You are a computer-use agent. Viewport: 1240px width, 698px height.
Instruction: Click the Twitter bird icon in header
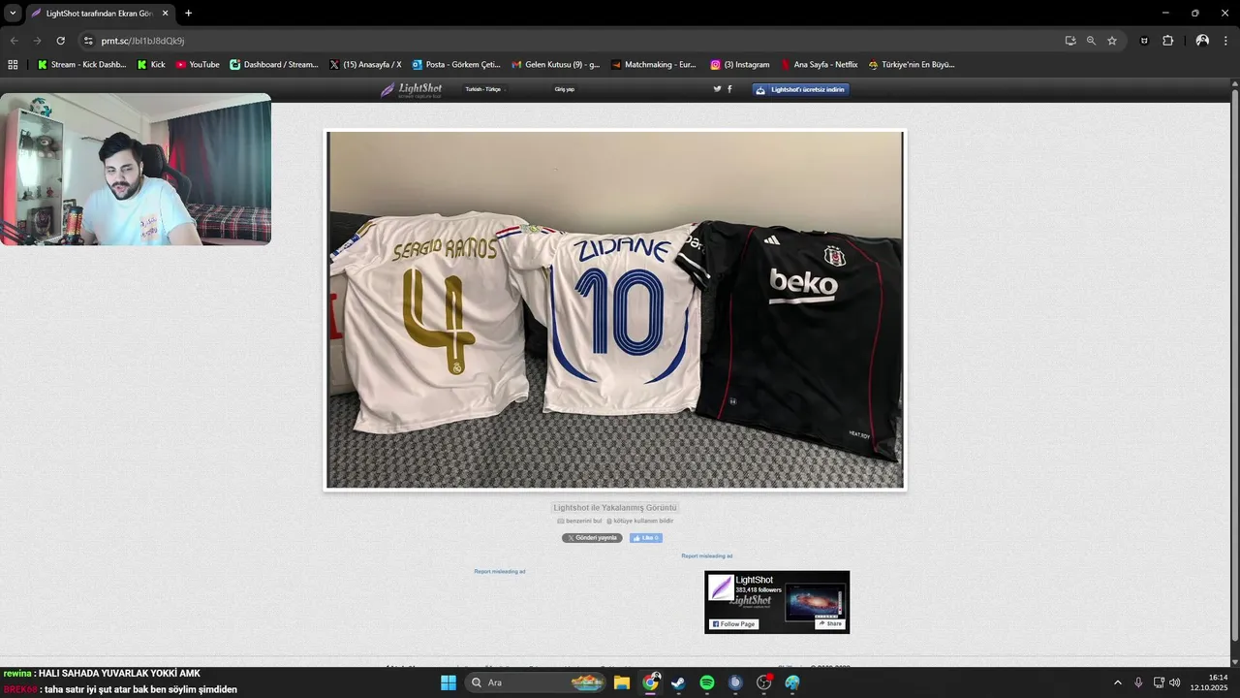pos(718,88)
